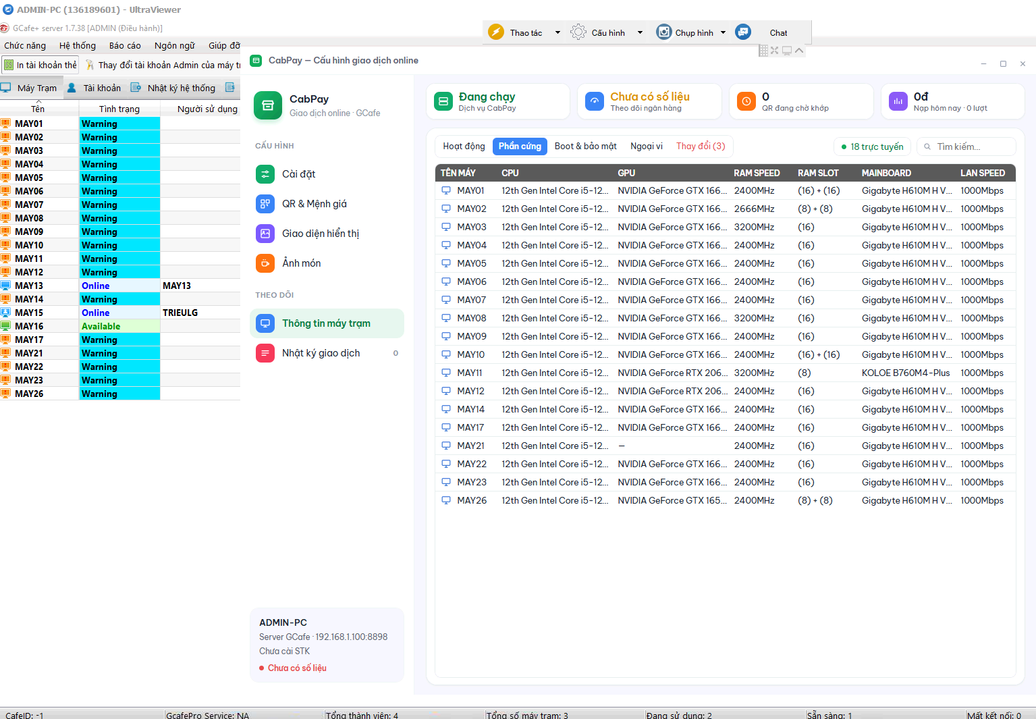
Task: Switch to the Hoạt động tab
Action: [x=464, y=147]
